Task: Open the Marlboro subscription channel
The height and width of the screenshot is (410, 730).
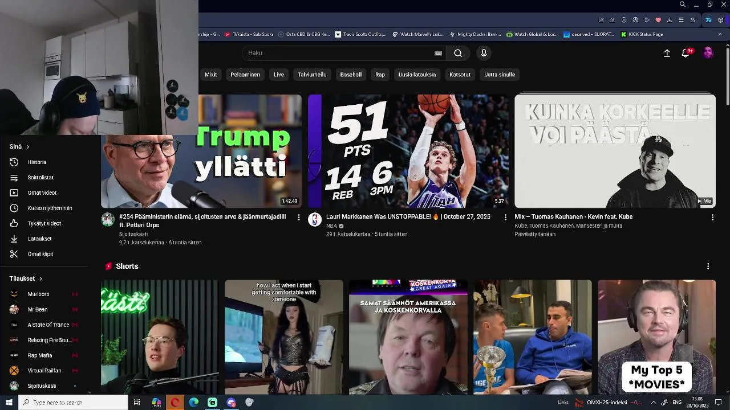Action: click(x=43, y=294)
